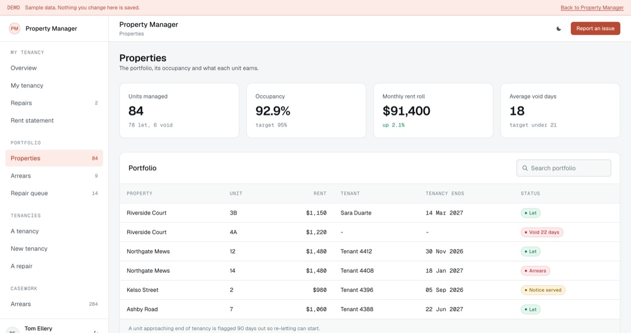Click the Let status for Ashby Road
Viewport: 631px width, 333px height.
tap(530, 309)
